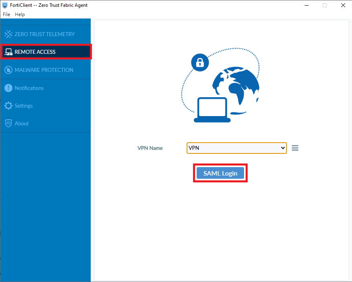Click the About shield icon
The height and width of the screenshot is (282, 352).
pos(8,123)
